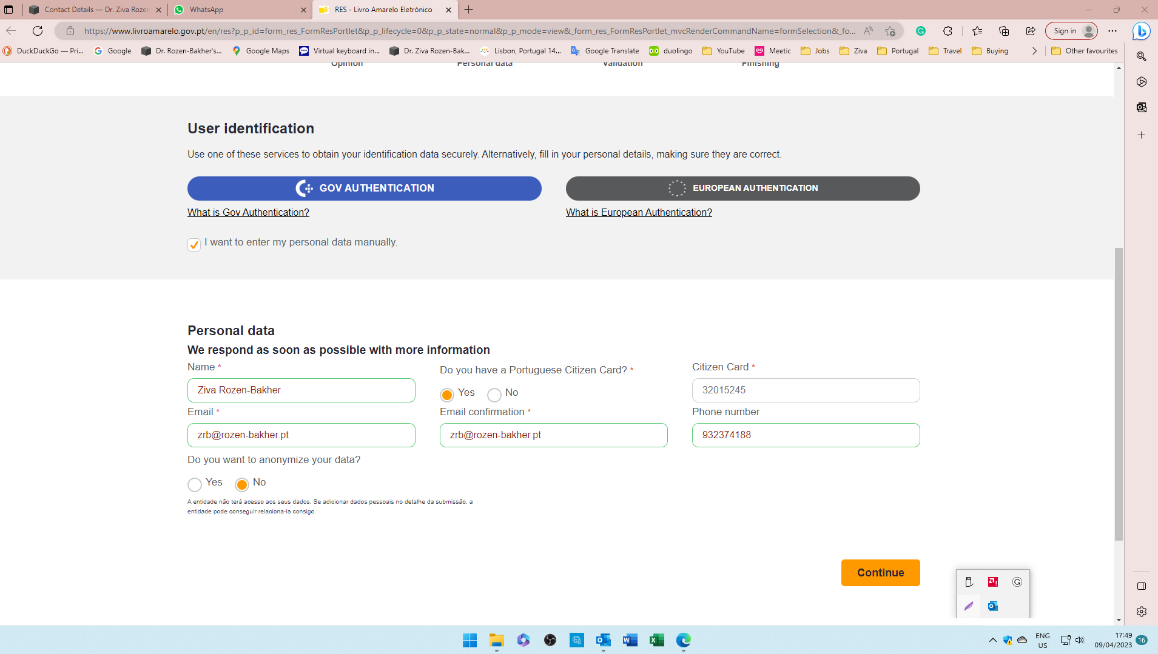The width and height of the screenshot is (1158, 654).
Task: Open What is European Authentication link
Action: [639, 212]
